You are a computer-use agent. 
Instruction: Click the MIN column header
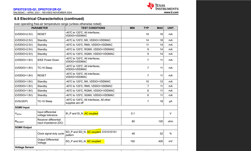coord(132,28)
